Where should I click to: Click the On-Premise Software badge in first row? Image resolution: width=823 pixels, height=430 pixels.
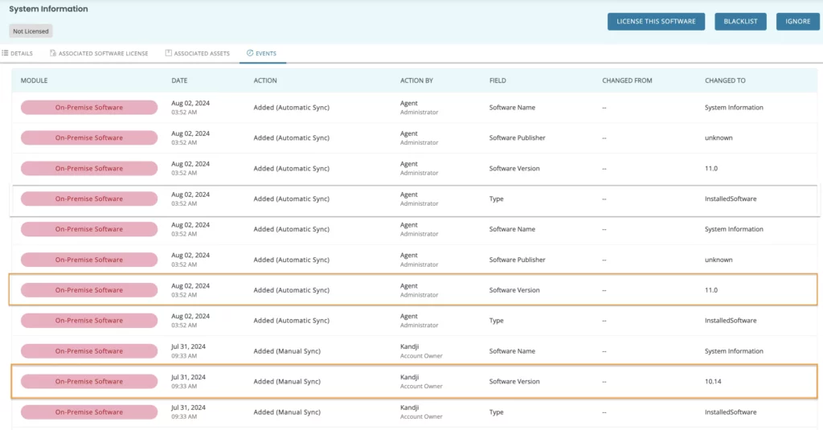tap(89, 108)
